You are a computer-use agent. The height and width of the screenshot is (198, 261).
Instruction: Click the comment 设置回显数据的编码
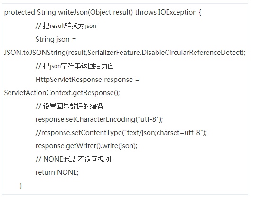(x=69, y=106)
